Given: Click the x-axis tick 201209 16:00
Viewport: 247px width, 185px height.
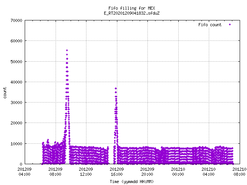Looking at the screenshot, I should (x=117, y=172).
